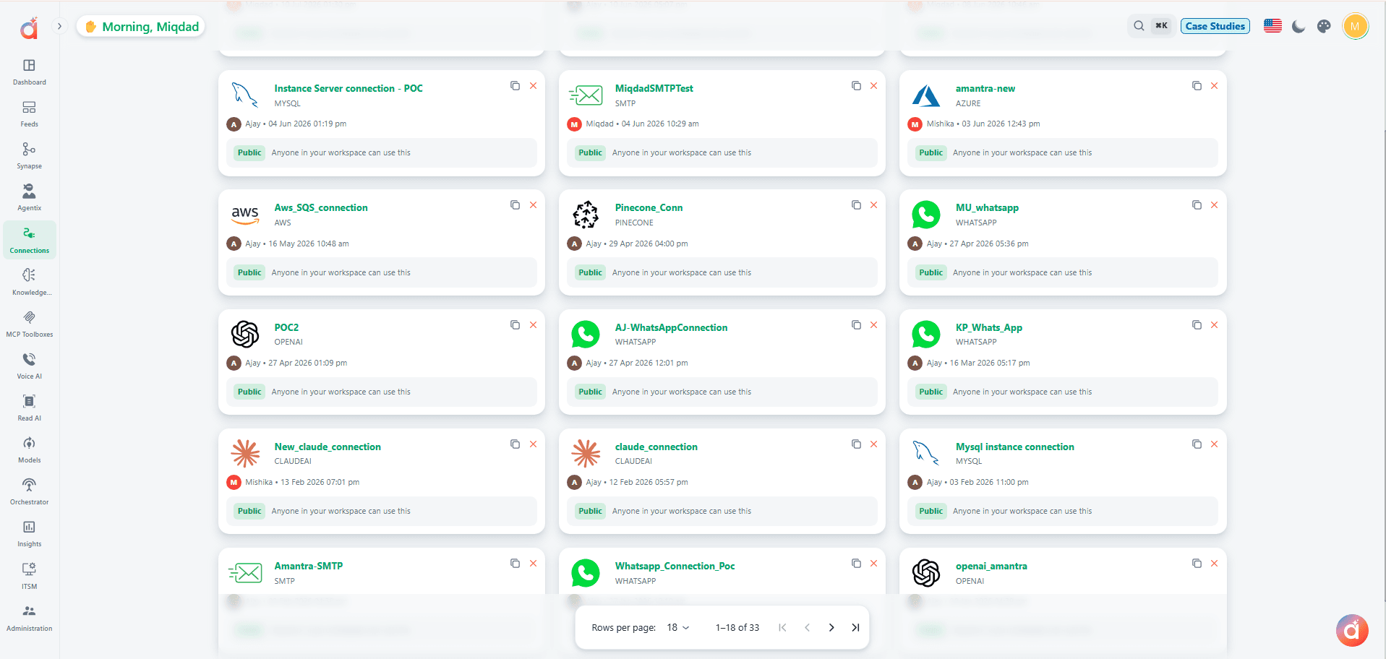Screen dimensions: 1386x659
Task: Duplicate the amantra-new Azure connection
Action: (1197, 85)
